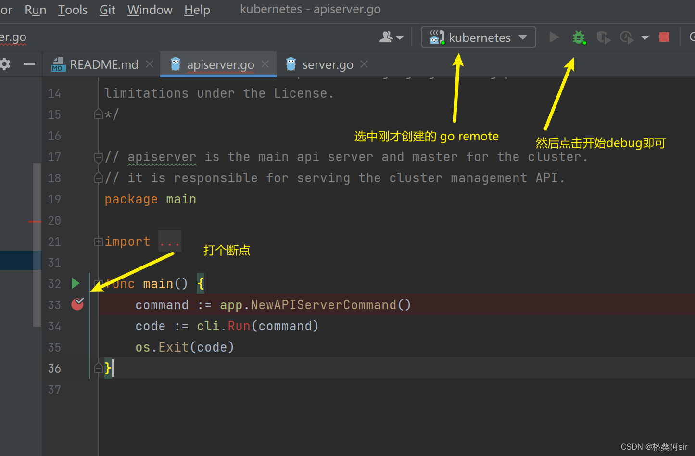Click the green run gutter icon on line 32
Image resolution: width=695 pixels, height=456 pixels.
tap(76, 283)
